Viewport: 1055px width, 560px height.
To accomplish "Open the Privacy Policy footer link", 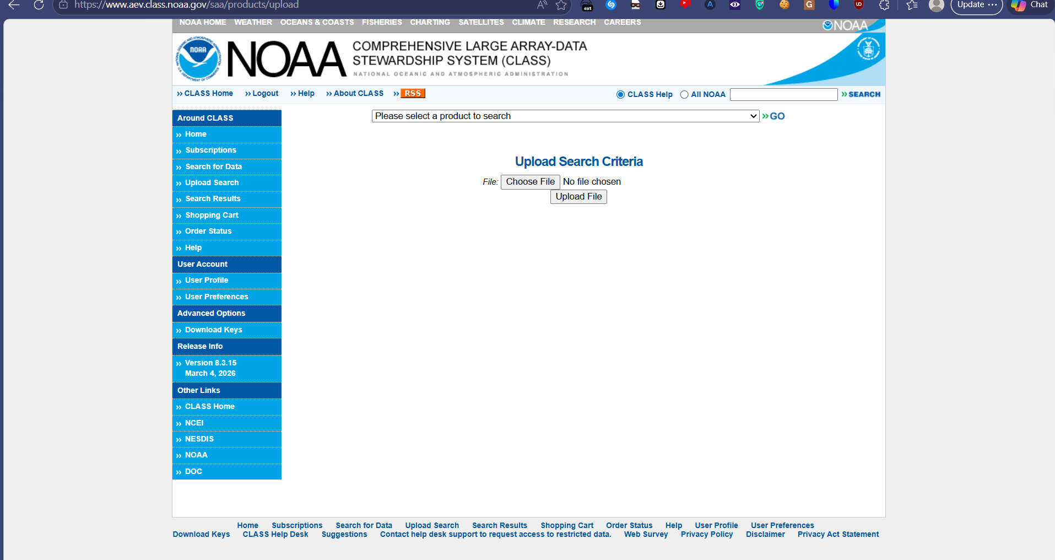I will pyautogui.click(x=707, y=534).
